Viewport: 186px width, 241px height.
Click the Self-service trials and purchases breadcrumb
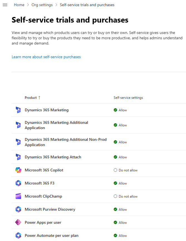pyautogui.click(x=87, y=5)
